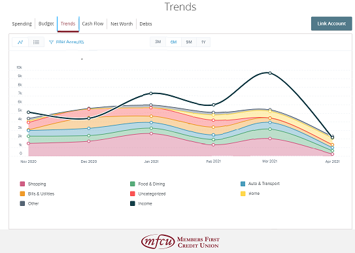Toggle Uncategorized legend swatch
This screenshot has height=253, width=355.
coord(133,194)
